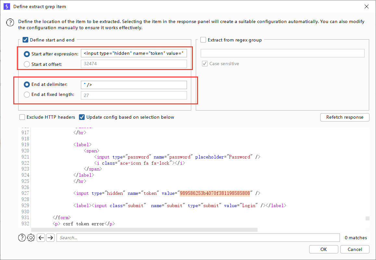Click the csrf token error text
The height and width of the screenshot is (260, 376).
(83, 224)
